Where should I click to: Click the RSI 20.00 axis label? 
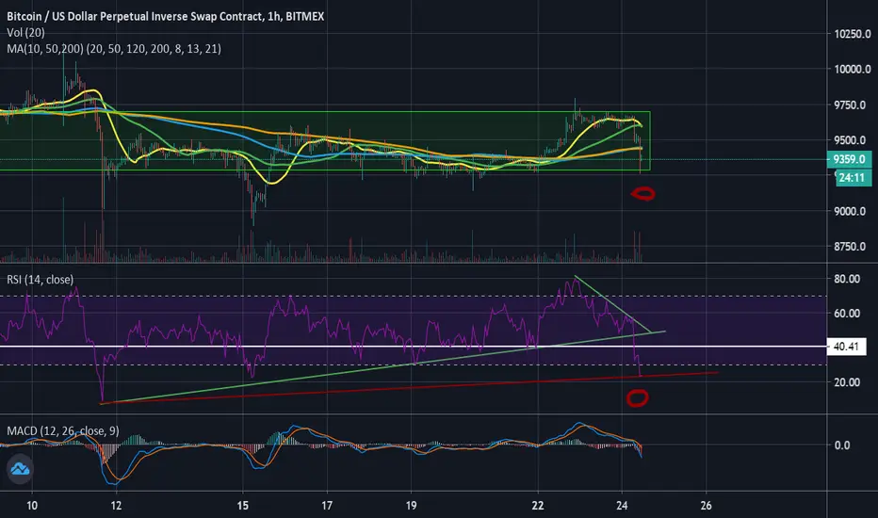[847, 382]
